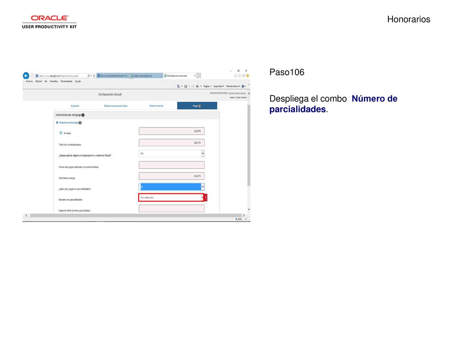Expand the Número de parcialidades combo box
The height and width of the screenshot is (340, 454).
coord(172,197)
